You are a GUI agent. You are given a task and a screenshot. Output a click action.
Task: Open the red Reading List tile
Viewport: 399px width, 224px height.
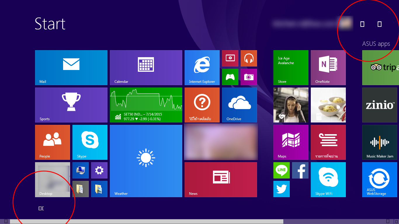tap(328, 142)
